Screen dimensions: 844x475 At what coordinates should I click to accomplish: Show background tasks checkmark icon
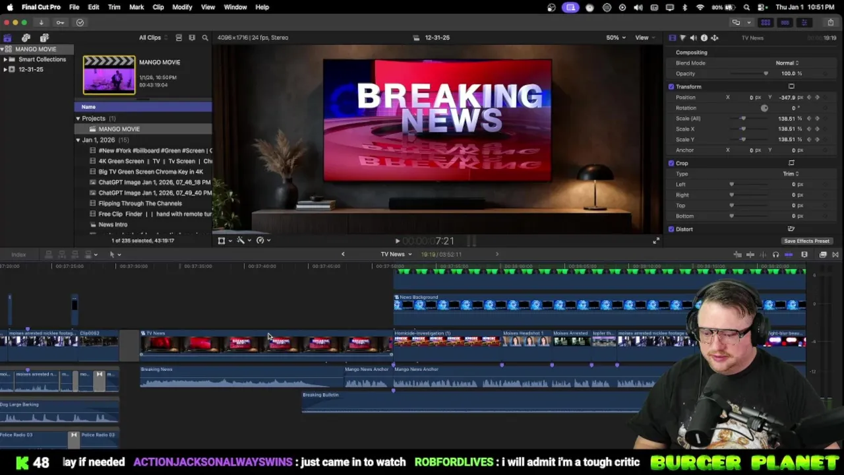80,22
